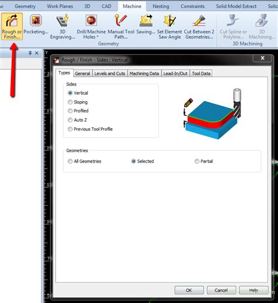Select the Cut Spline or Polyline tool
The image size is (278, 303).
(233, 26)
